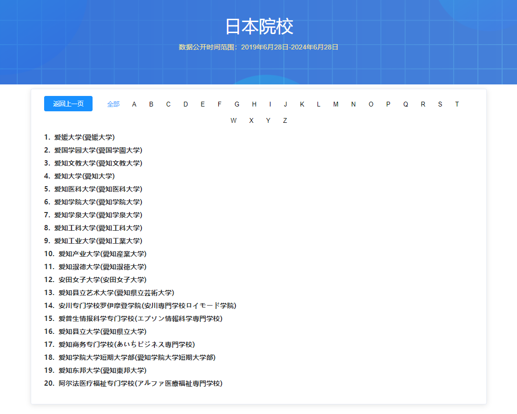Open 爱知学院大学(愛知学院大学) entry
The height and width of the screenshot is (414, 517).
click(x=98, y=202)
